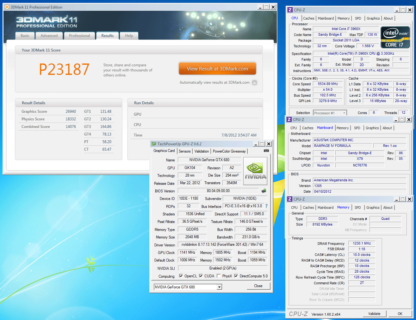The height and width of the screenshot is (320, 416).
Task: Click the Validate button in CPU-Z
Action: click(x=374, y=314)
